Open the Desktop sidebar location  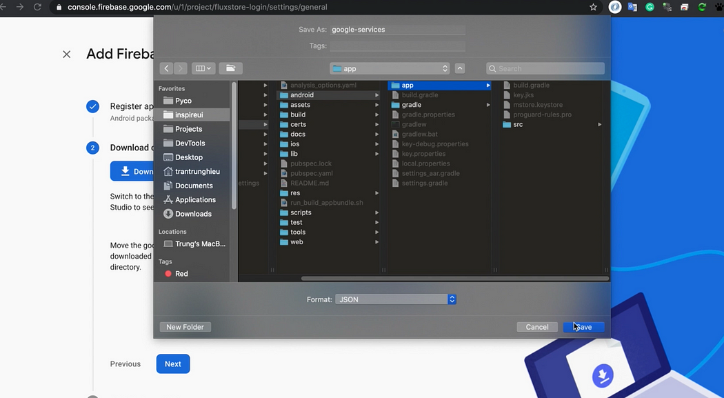point(188,157)
